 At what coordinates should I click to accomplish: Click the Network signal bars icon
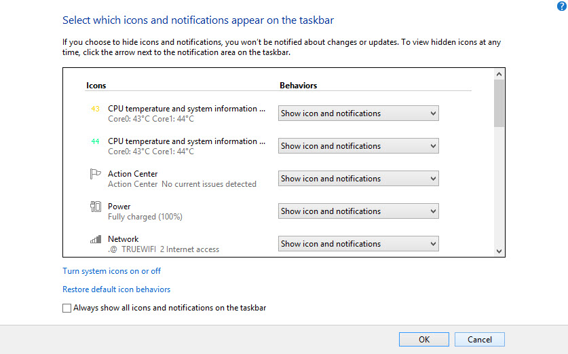point(96,239)
